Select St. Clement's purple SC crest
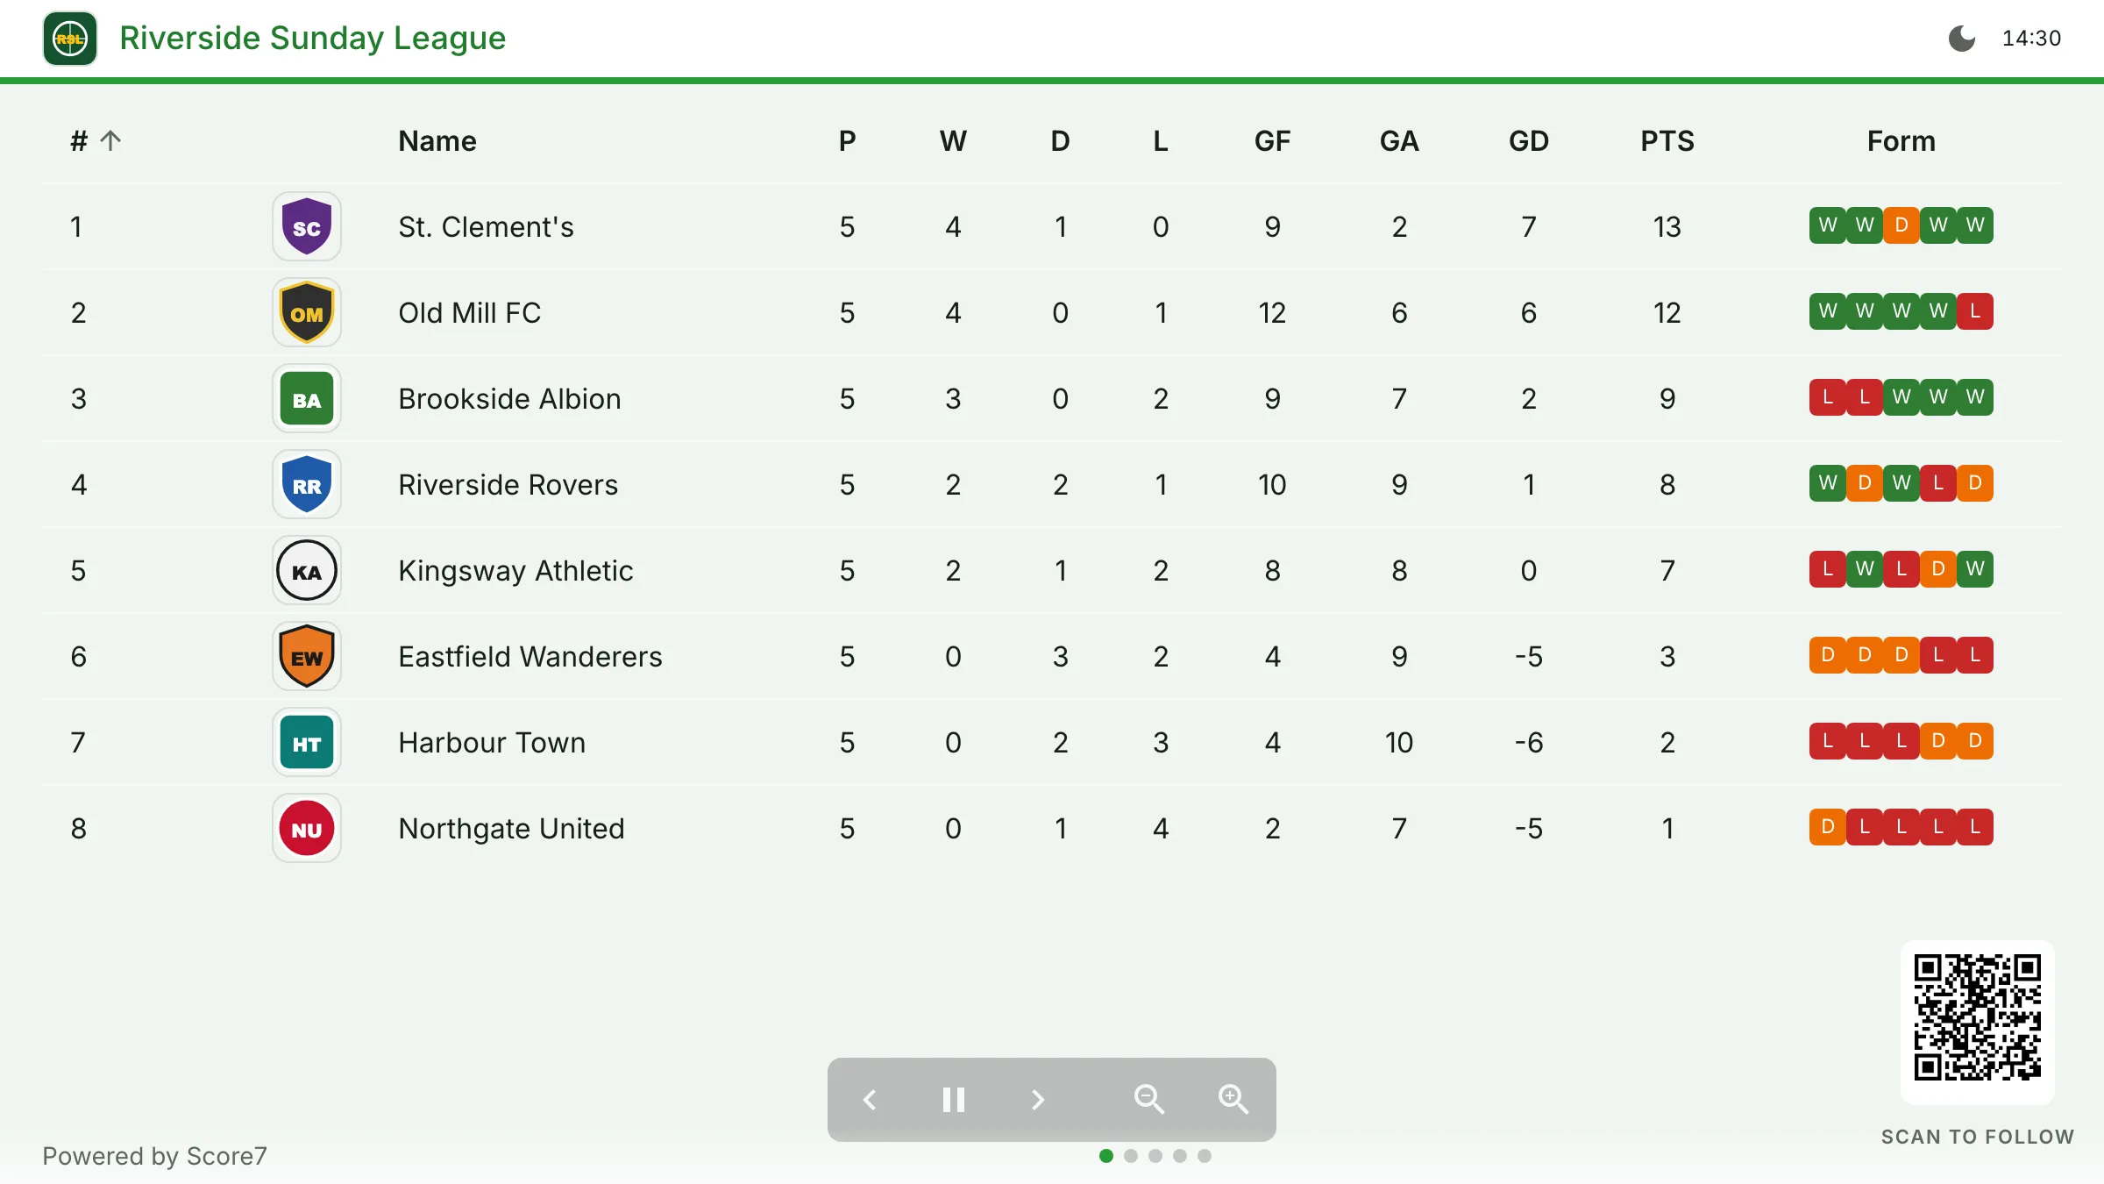The image size is (2104, 1184). tap(307, 226)
